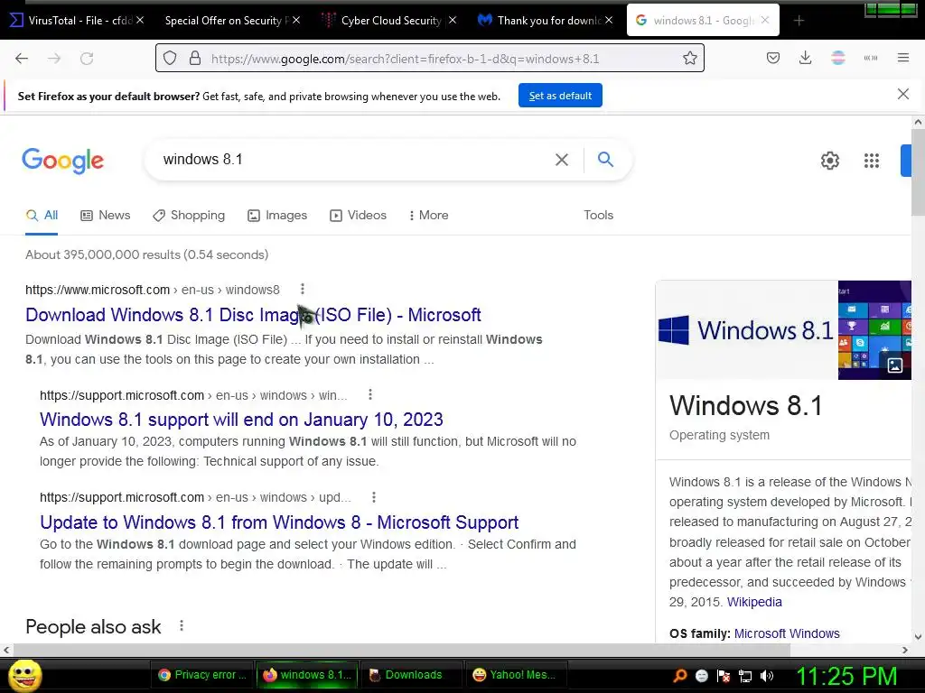Open the Yahoo! Messenger taskbar window

(515, 675)
